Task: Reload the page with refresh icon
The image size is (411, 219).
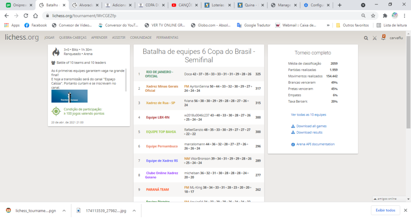Action: coord(26,16)
